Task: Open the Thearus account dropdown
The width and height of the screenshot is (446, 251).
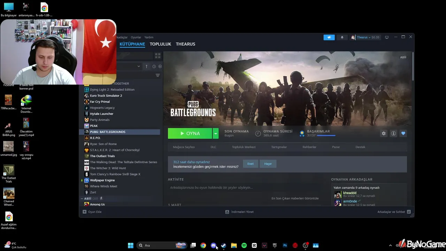Action: coord(365,37)
